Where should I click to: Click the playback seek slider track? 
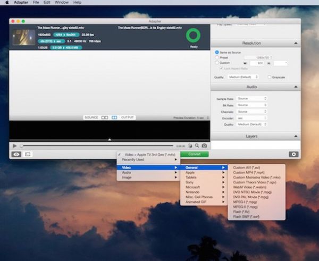tap(97, 146)
